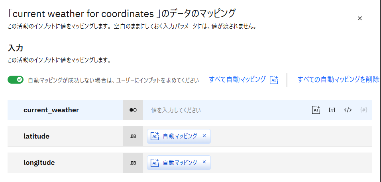Click the current_weather value input field
Viewport: 381px width, 182px height.
tap(227, 110)
